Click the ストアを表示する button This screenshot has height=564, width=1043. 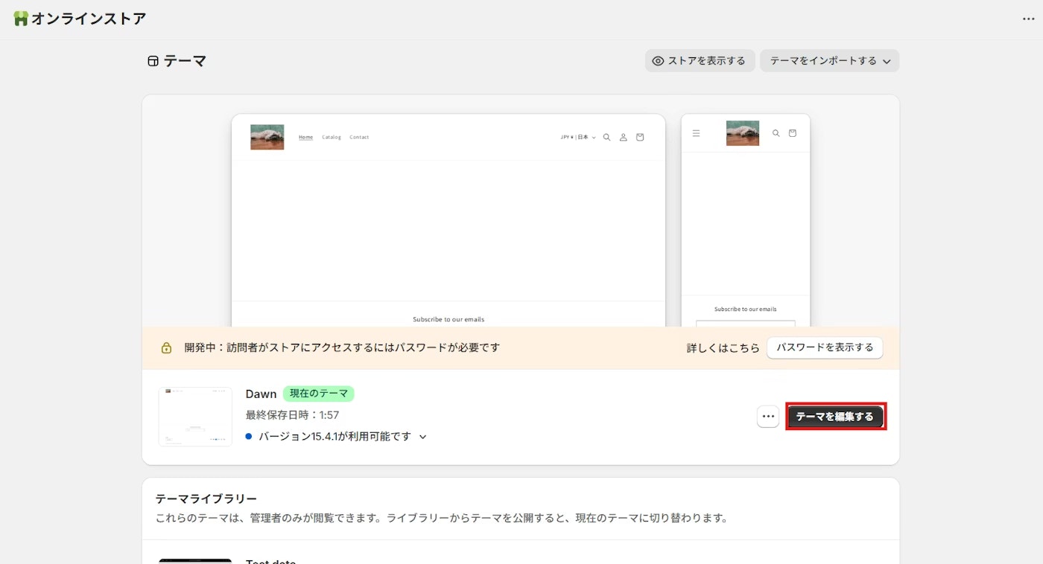(x=700, y=60)
